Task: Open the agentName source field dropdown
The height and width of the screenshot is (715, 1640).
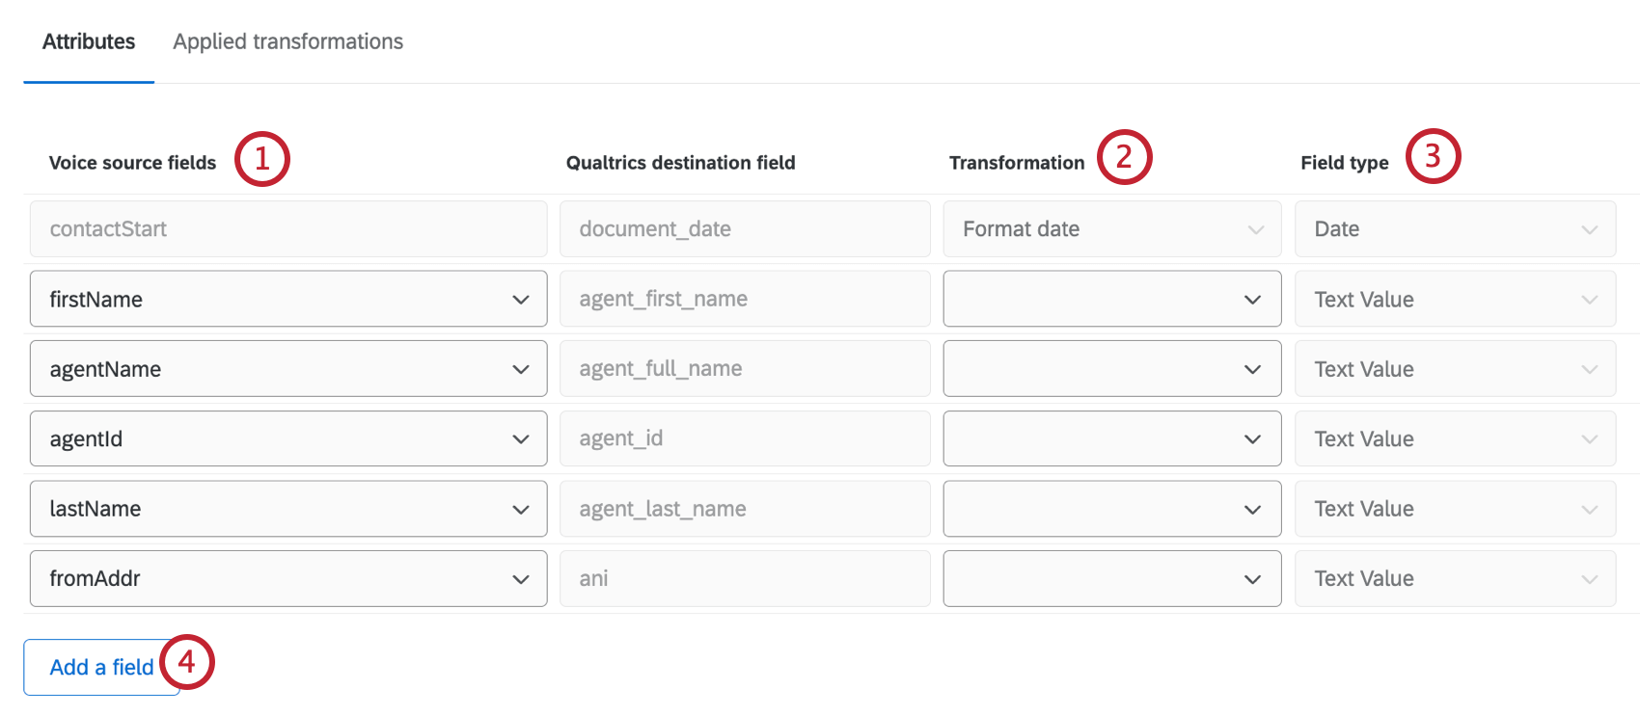Action: (x=287, y=369)
